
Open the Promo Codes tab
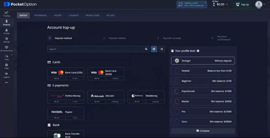[x=92, y=15]
